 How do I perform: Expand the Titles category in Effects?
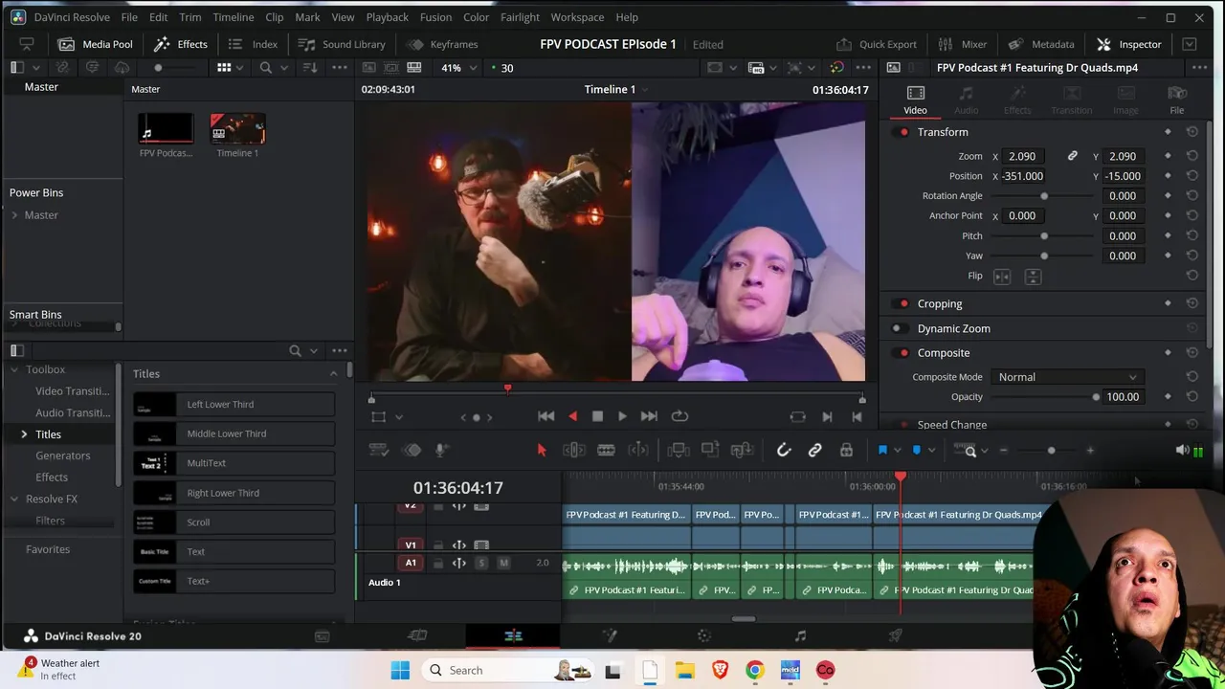click(24, 434)
